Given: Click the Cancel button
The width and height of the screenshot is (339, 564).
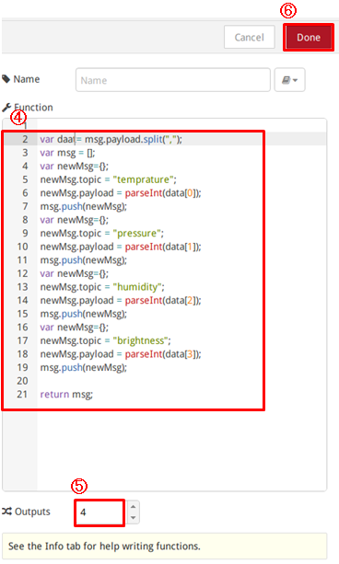Looking at the screenshot, I should [250, 37].
